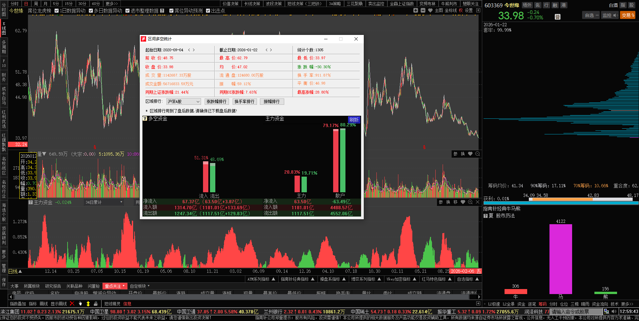
Task: Click the red X delete drawing icon
Action: point(72,304)
